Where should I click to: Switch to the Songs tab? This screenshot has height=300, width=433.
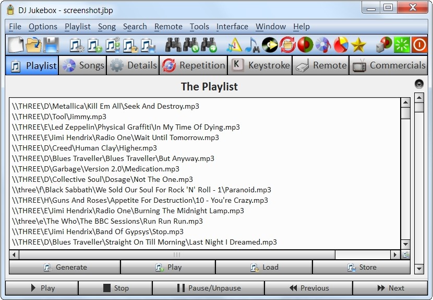[x=82, y=65]
